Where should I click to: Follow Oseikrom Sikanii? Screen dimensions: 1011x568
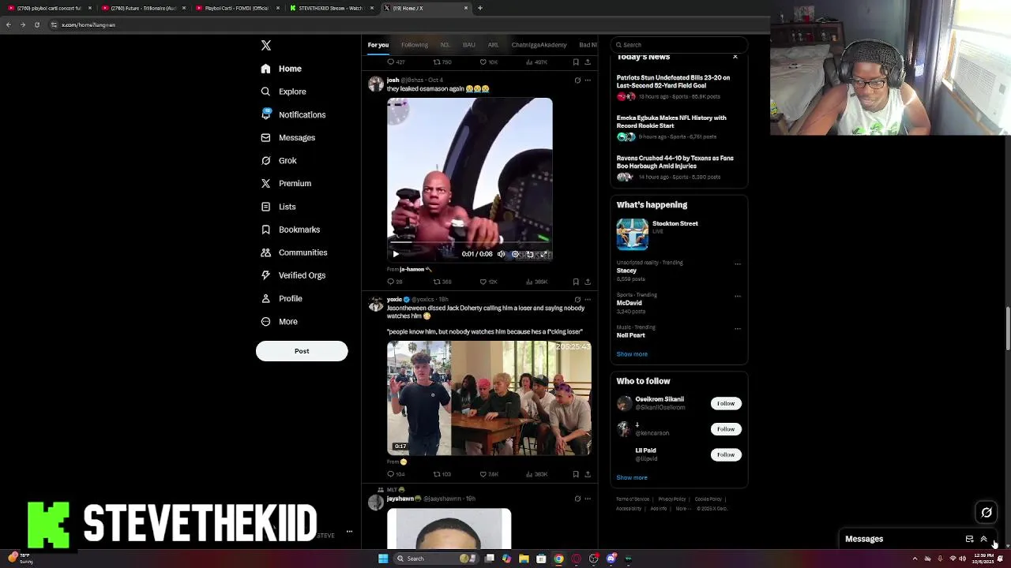coord(726,403)
